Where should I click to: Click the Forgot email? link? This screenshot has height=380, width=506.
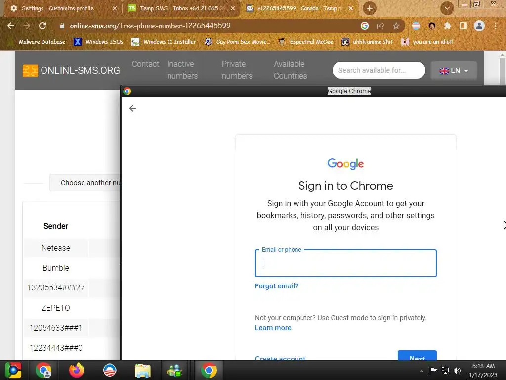point(277,286)
